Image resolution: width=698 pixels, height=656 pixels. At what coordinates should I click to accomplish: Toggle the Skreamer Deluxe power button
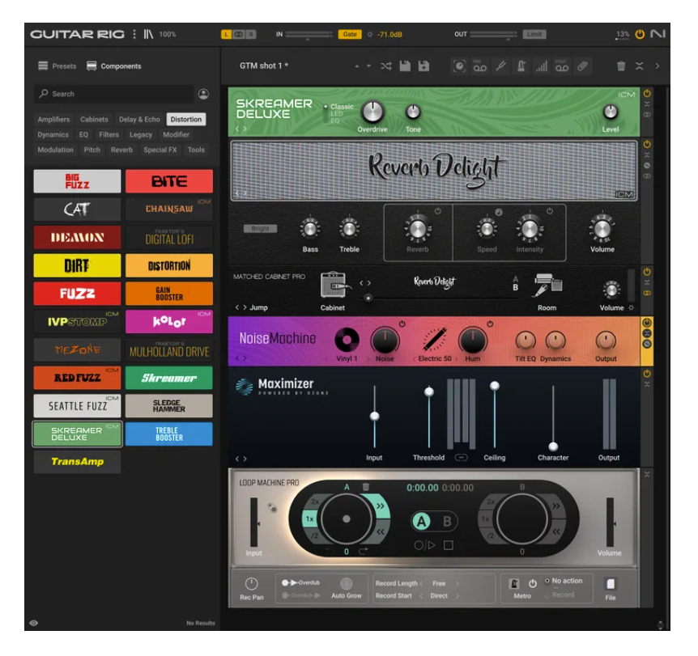pyautogui.click(x=647, y=94)
